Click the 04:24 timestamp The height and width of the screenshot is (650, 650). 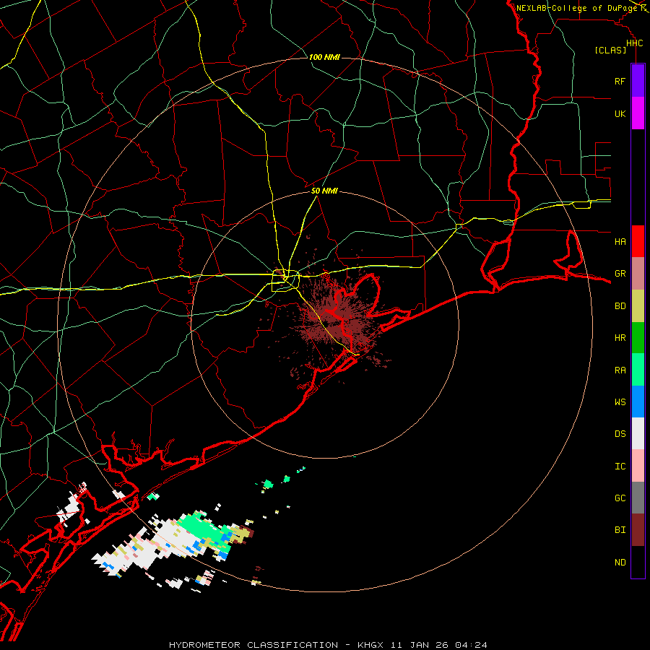pos(471,645)
